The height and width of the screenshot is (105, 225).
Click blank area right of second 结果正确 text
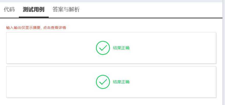coord(172,82)
